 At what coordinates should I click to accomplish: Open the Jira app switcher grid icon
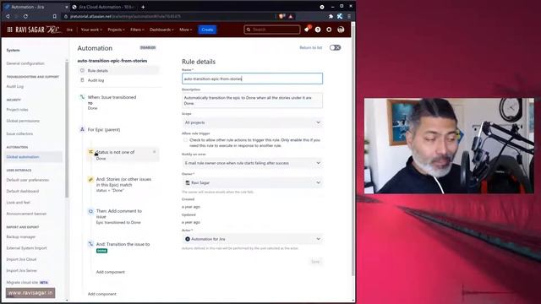point(9,30)
